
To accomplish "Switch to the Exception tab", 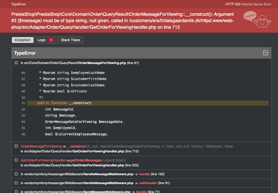I will click(x=23, y=40).
